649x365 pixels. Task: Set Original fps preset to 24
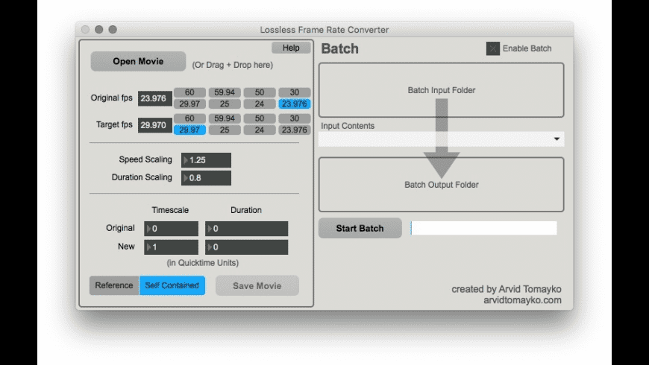pos(260,104)
